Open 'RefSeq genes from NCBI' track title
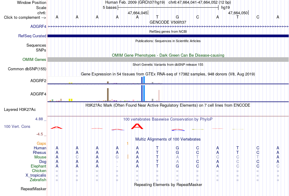The width and height of the screenshot is (289, 196). (x=168, y=32)
